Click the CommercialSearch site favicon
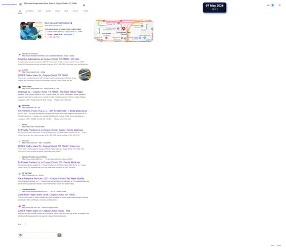This screenshot has width=286, height=248. tap(19, 190)
